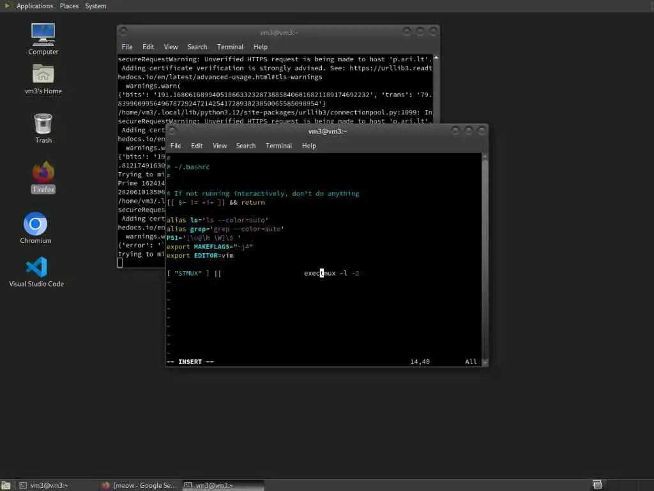Open Help menu in the back terminal
Screen dimensions: 654x491
(x=261, y=47)
